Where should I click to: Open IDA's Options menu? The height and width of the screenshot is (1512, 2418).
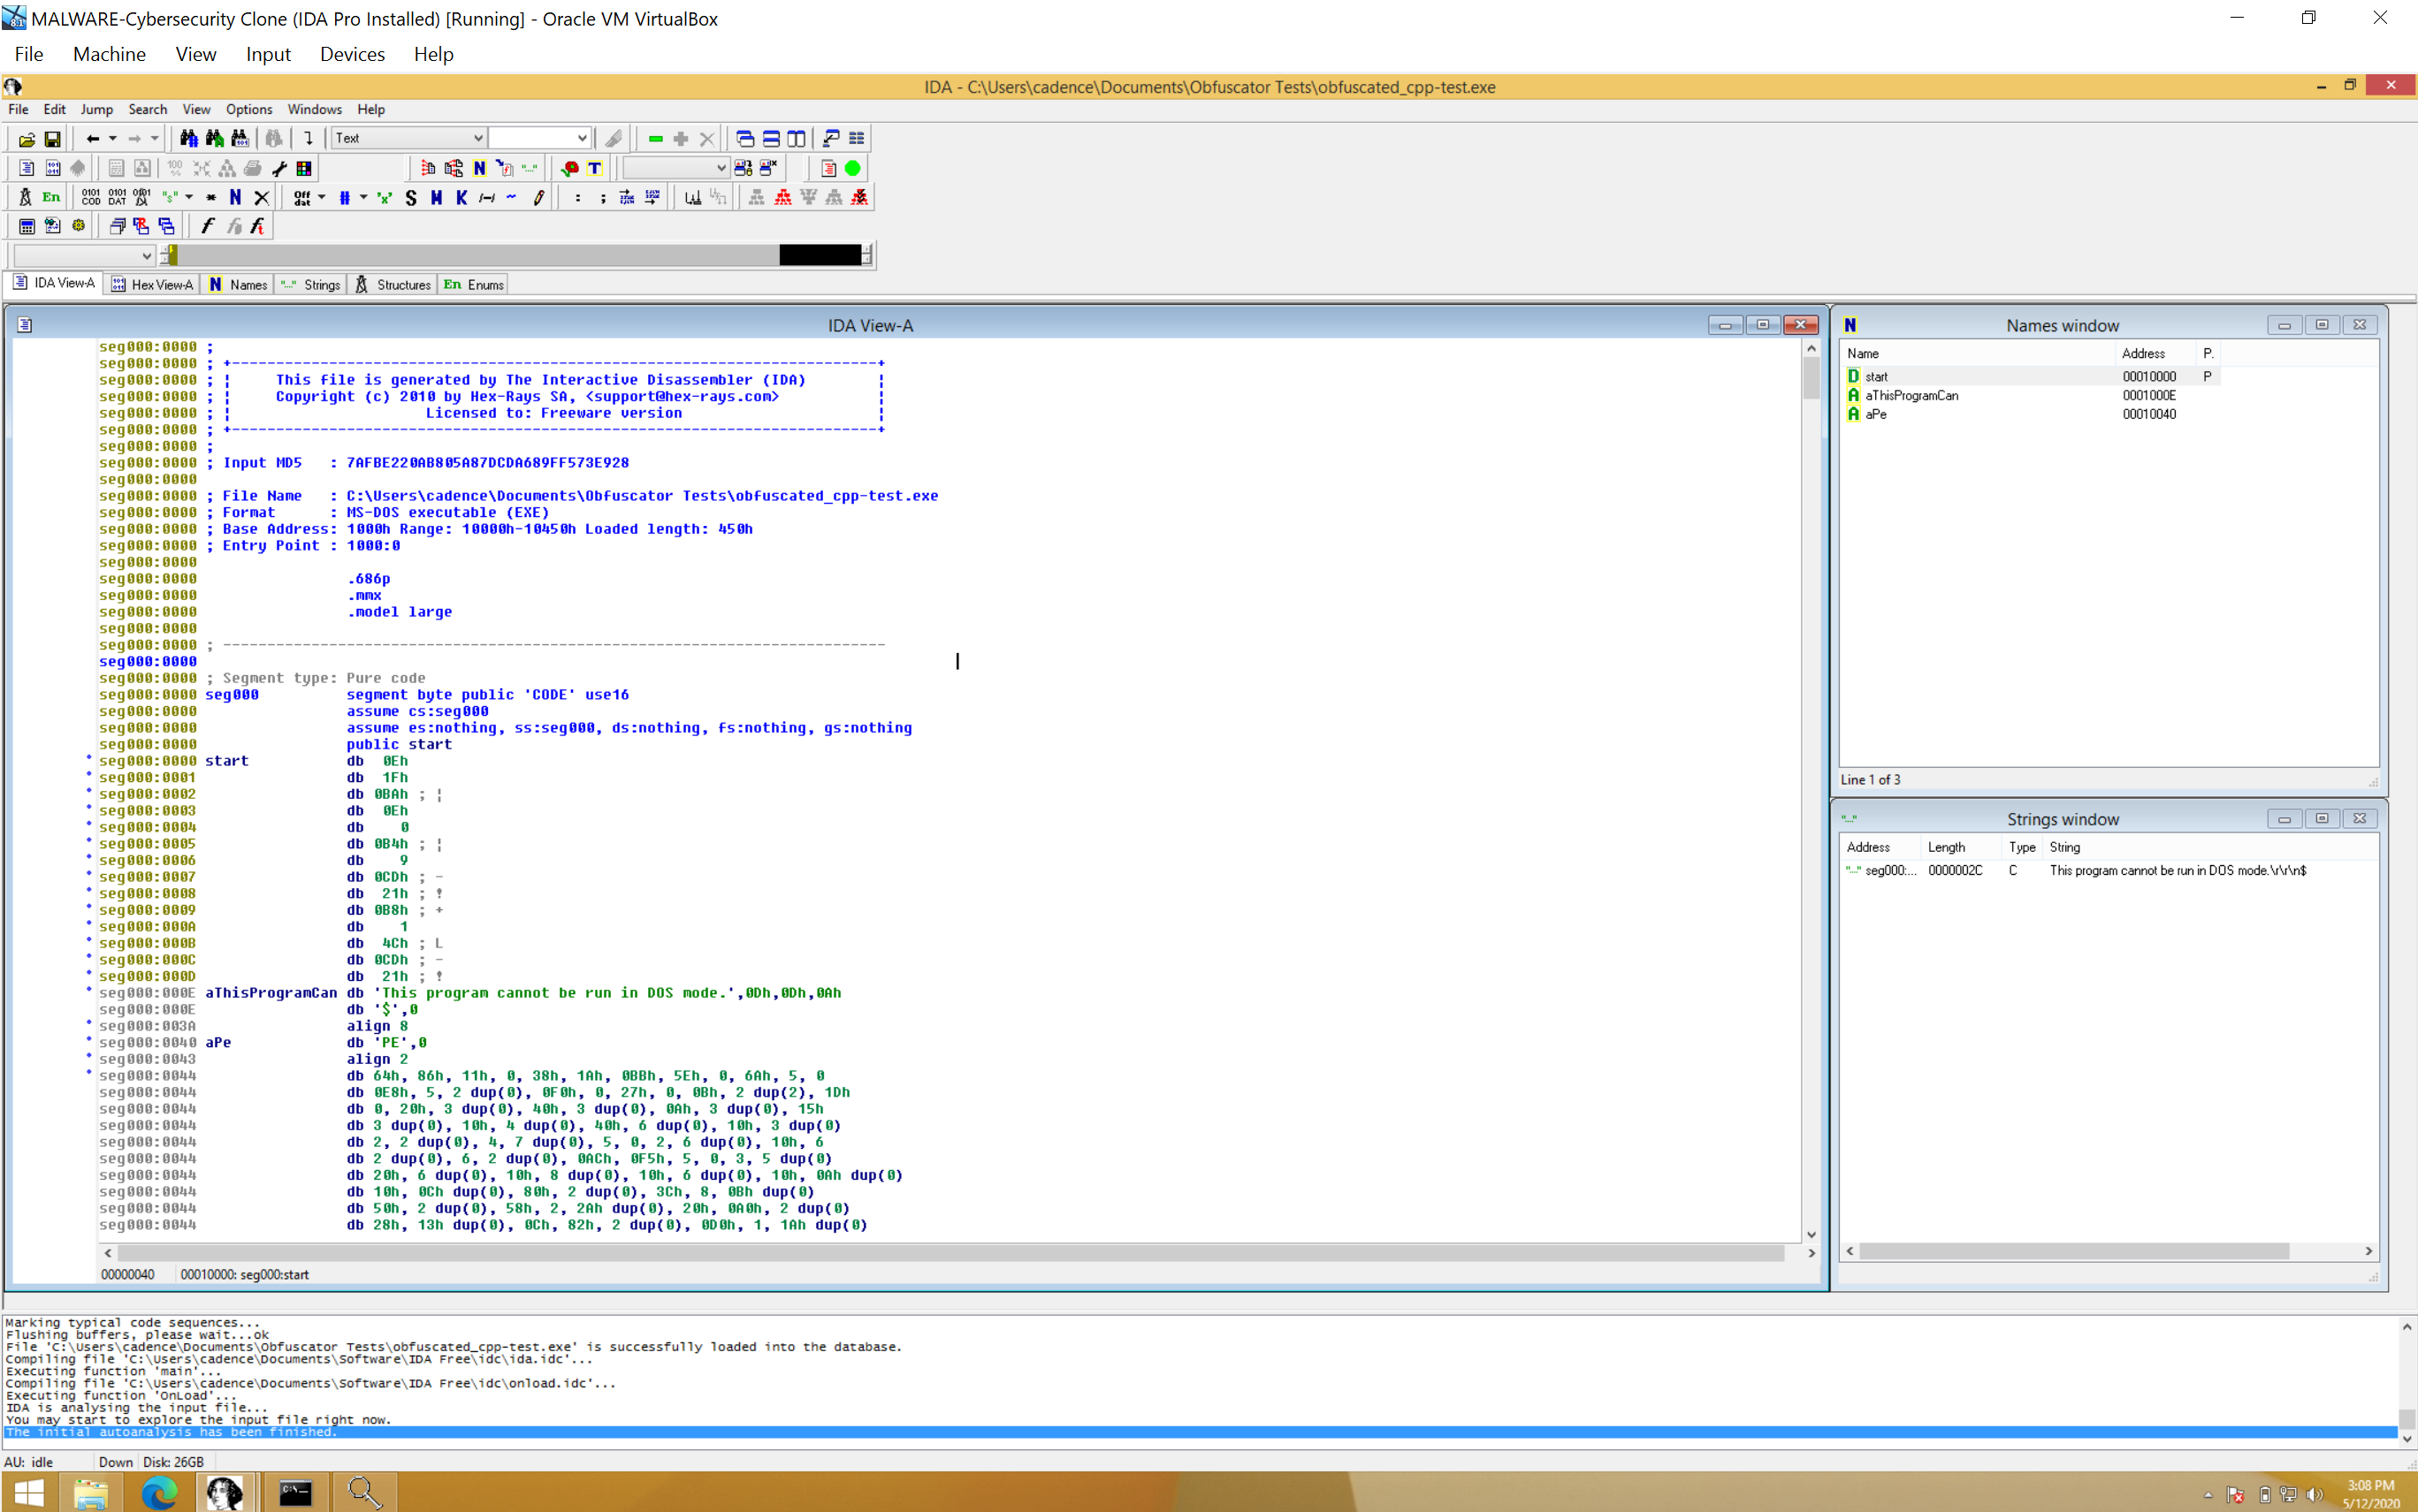click(x=248, y=109)
